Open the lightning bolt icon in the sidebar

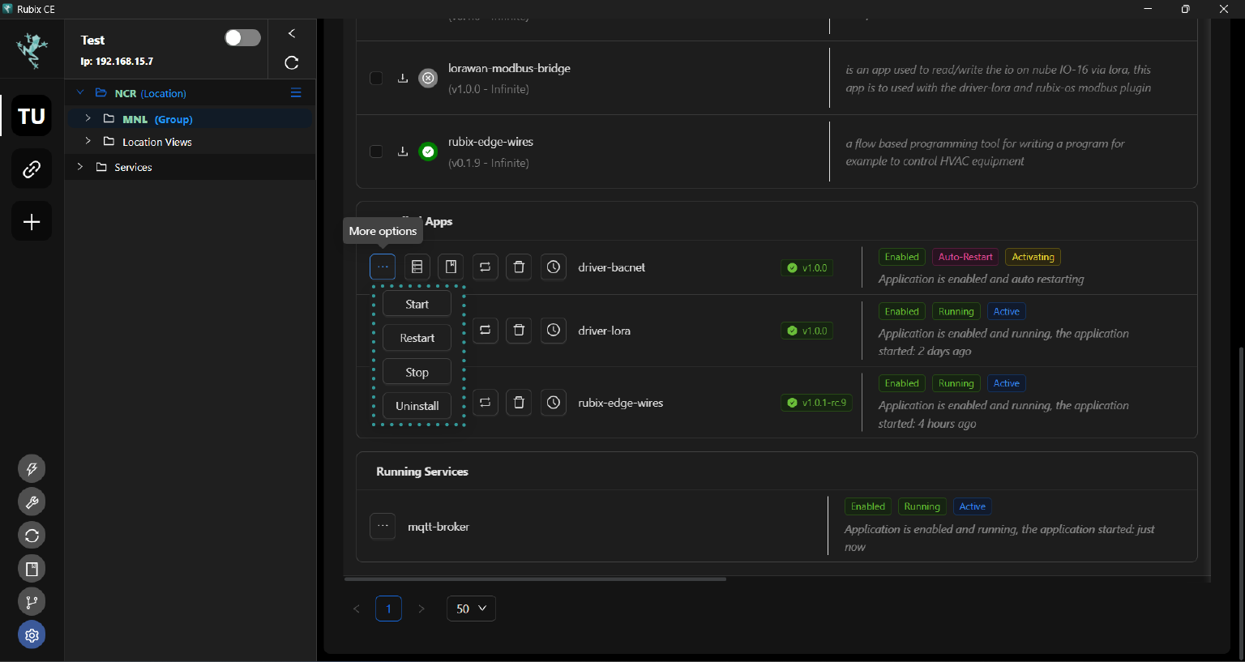[32, 468]
